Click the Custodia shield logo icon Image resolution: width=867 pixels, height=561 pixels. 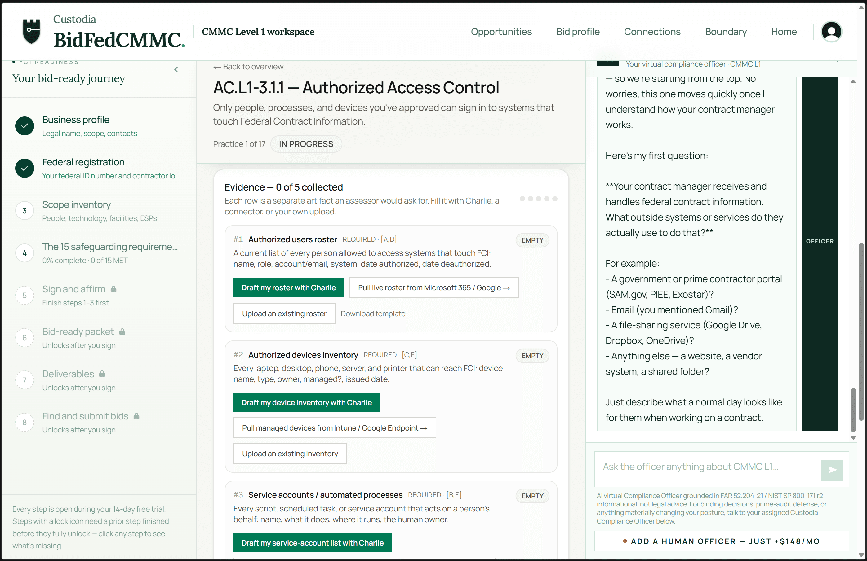[32, 32]
